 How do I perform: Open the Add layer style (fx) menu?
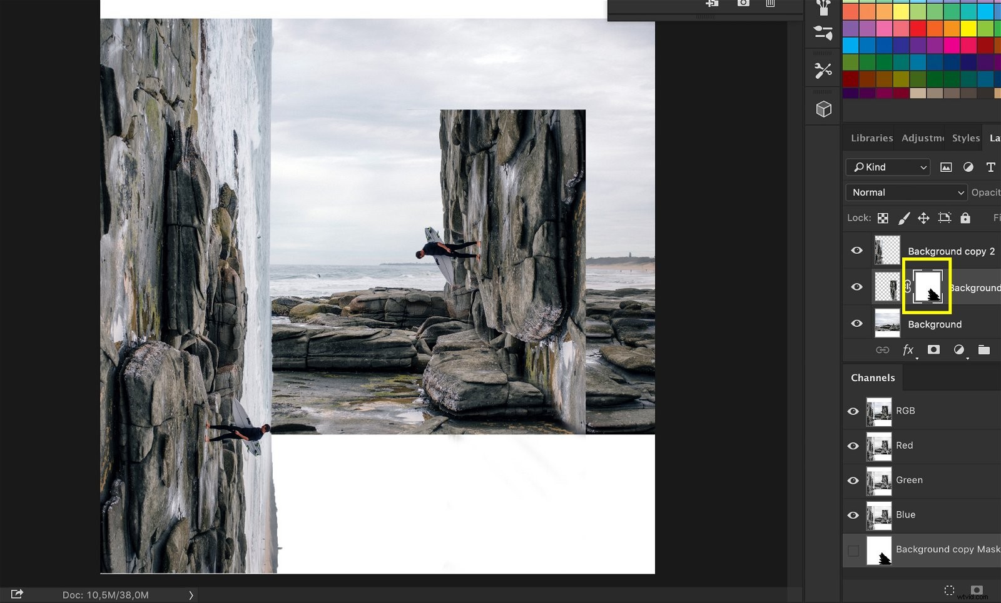pos(908,350)
